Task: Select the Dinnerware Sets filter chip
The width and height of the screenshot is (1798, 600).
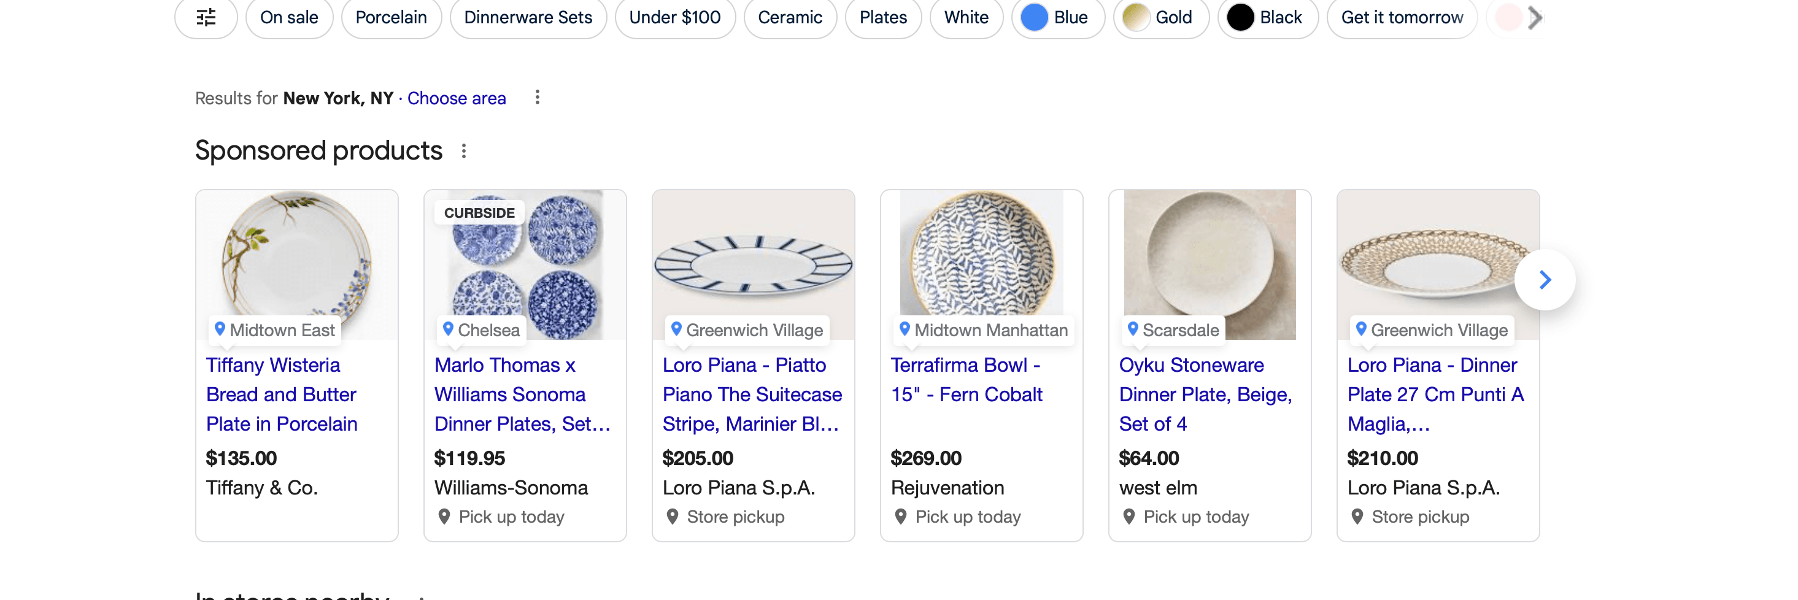Action: pyautogui.click(x=528, y=17)
